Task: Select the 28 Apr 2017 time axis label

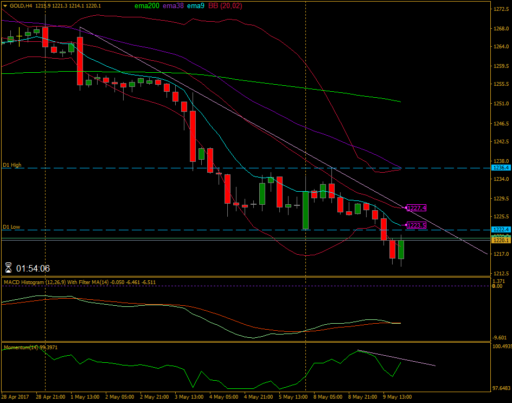Action: (16, 396)
